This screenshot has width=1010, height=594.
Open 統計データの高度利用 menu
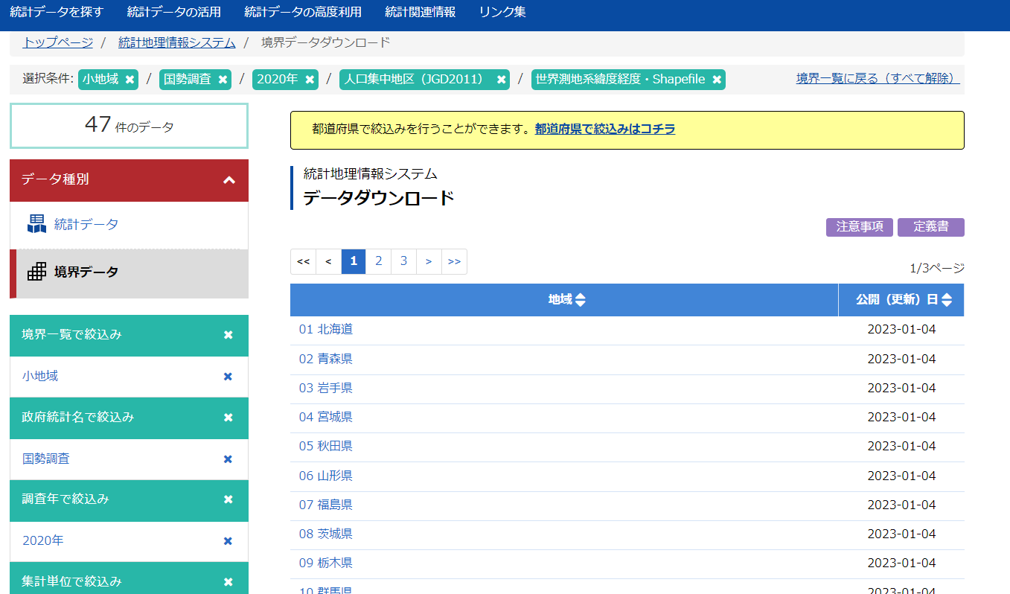[x=303, y=12]
